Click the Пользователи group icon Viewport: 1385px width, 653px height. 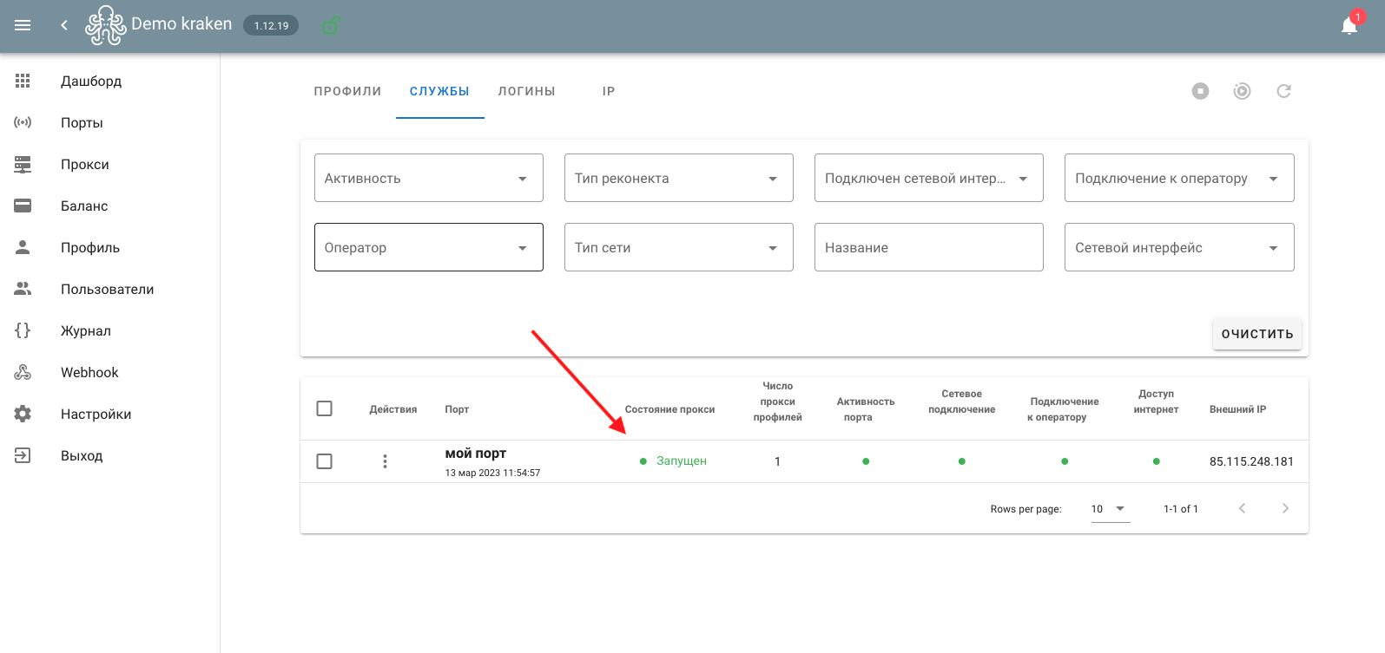coord(23,289)
